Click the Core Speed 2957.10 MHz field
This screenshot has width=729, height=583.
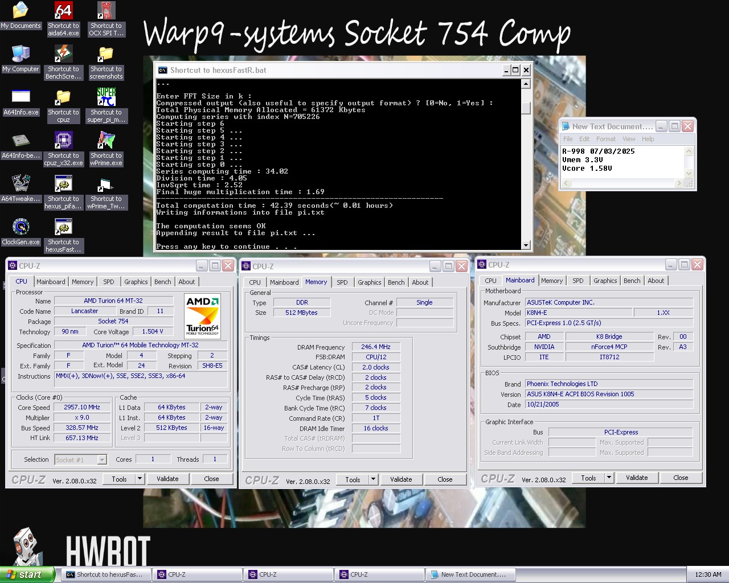[x=82, y=407]
